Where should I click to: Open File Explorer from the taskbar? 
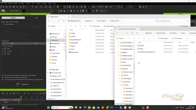tap(89, 108)
